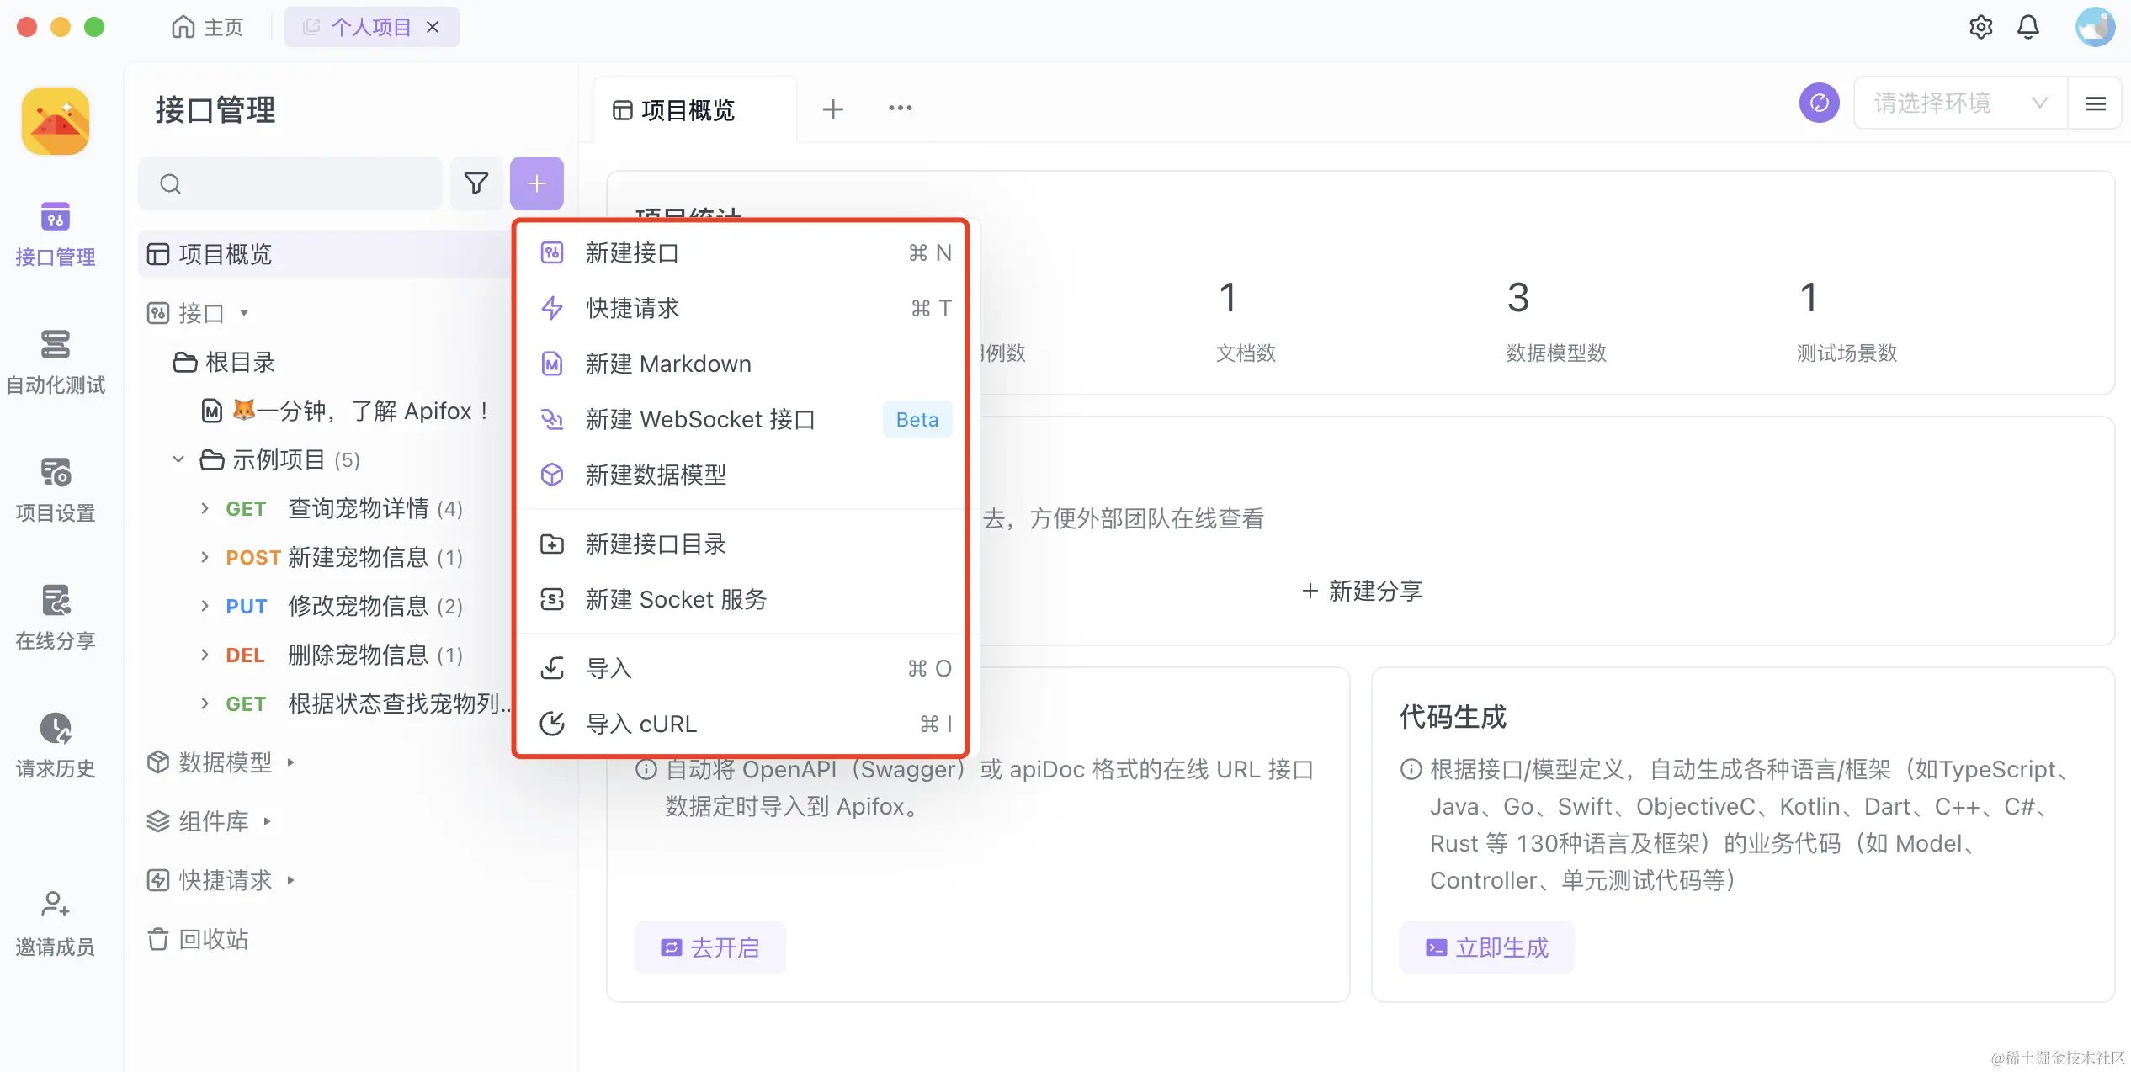Image resolution: width=2131 pixels, height=1072 pixels.
Task: Expand DEL 删除宠物信息 row chevron
Action: [x=205, y=655]
